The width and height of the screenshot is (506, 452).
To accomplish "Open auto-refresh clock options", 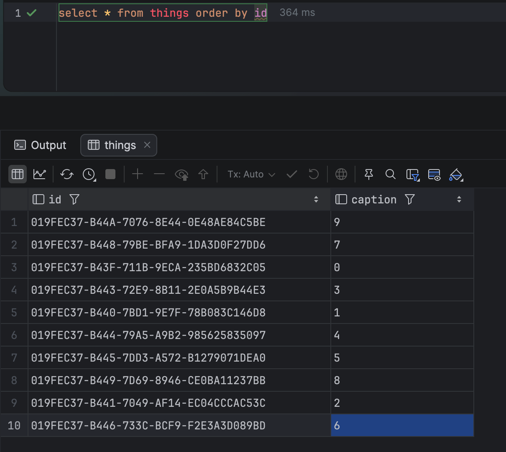I will pyautogui.click(x=89, y=174).
